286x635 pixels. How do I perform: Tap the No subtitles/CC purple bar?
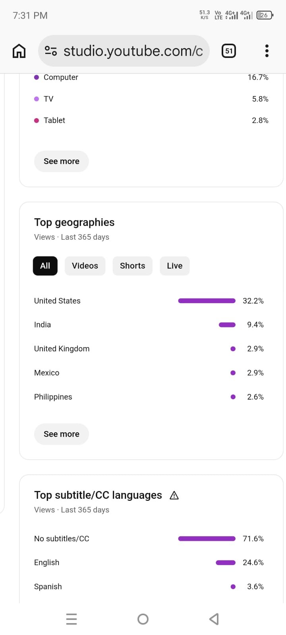point(207,539)
